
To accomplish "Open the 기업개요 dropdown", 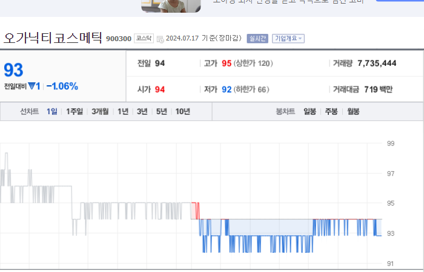I will [x=288, y=39].
